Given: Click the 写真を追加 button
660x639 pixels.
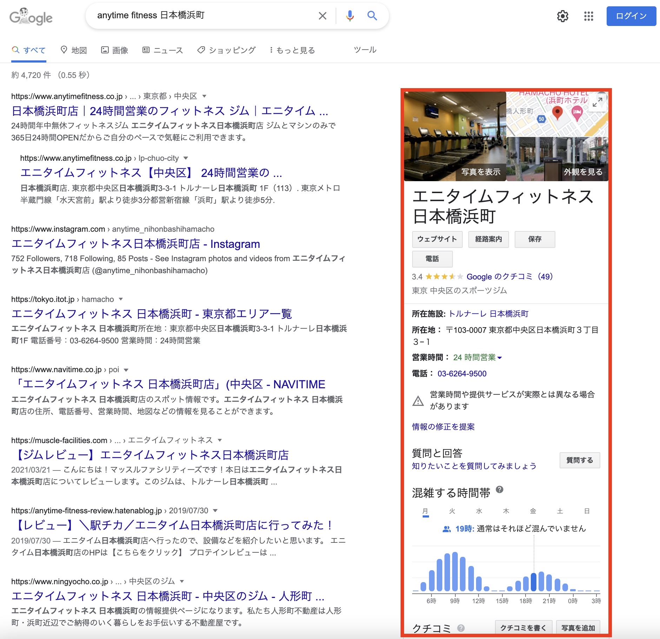Looking at the screenshot, I should tap(578, 627).
